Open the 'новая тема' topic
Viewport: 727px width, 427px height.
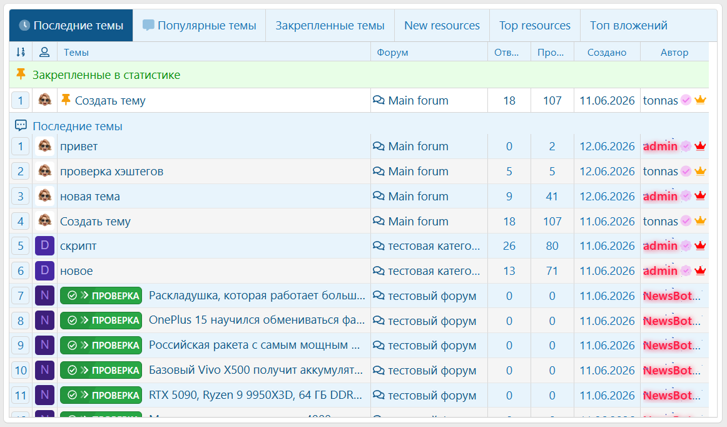pos(90,197)
